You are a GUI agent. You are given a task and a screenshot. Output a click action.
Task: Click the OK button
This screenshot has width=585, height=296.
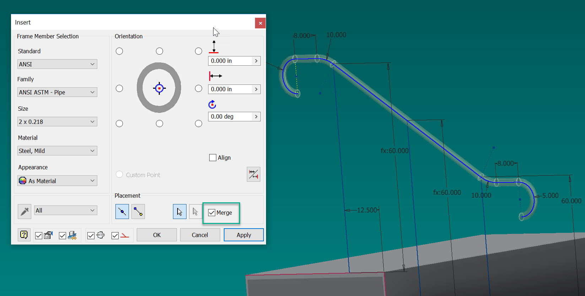[x=157, y=235]
